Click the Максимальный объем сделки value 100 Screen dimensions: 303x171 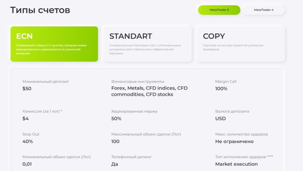click(116, 141)
